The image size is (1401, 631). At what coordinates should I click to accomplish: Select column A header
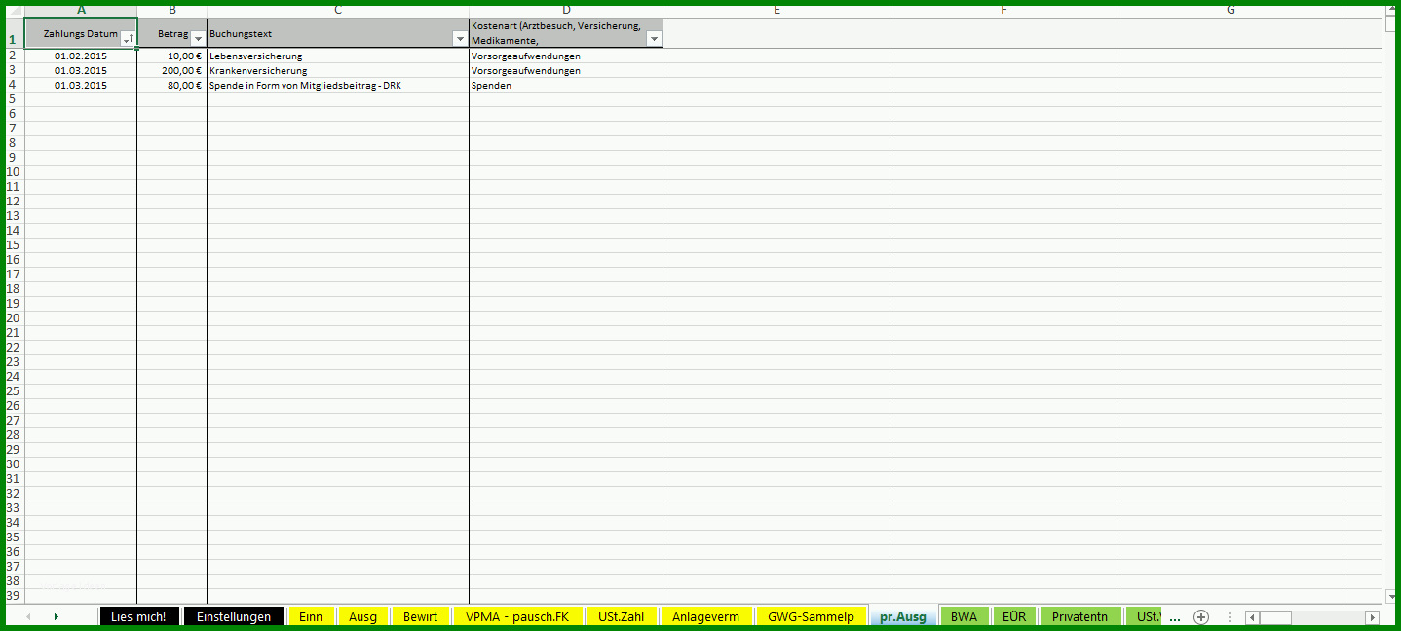click(x=81, y=10)
